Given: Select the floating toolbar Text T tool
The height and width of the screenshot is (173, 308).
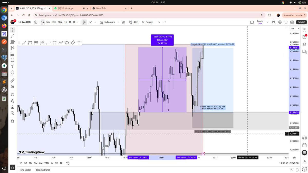Looking at the screenshot, I should tap(79, 43).
